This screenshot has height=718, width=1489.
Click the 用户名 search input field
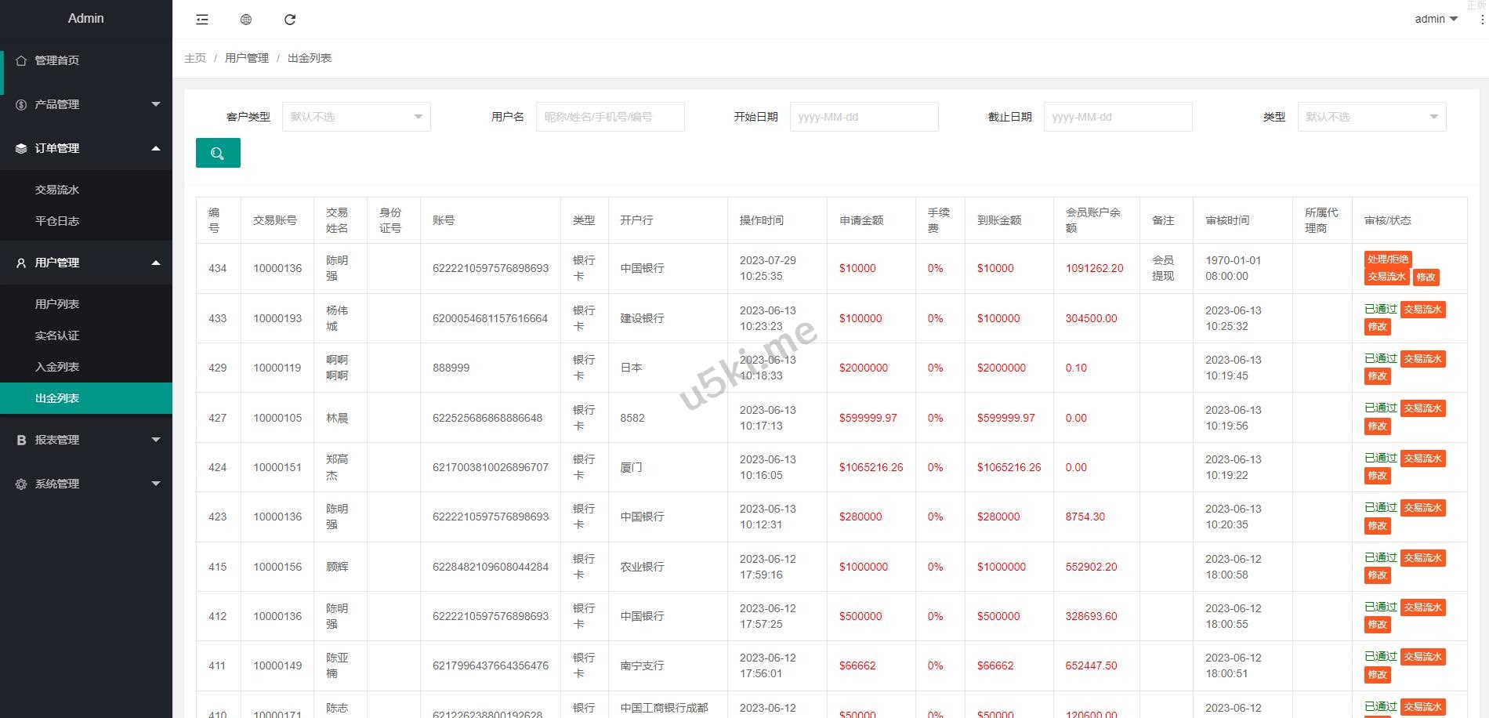[610, 117]
